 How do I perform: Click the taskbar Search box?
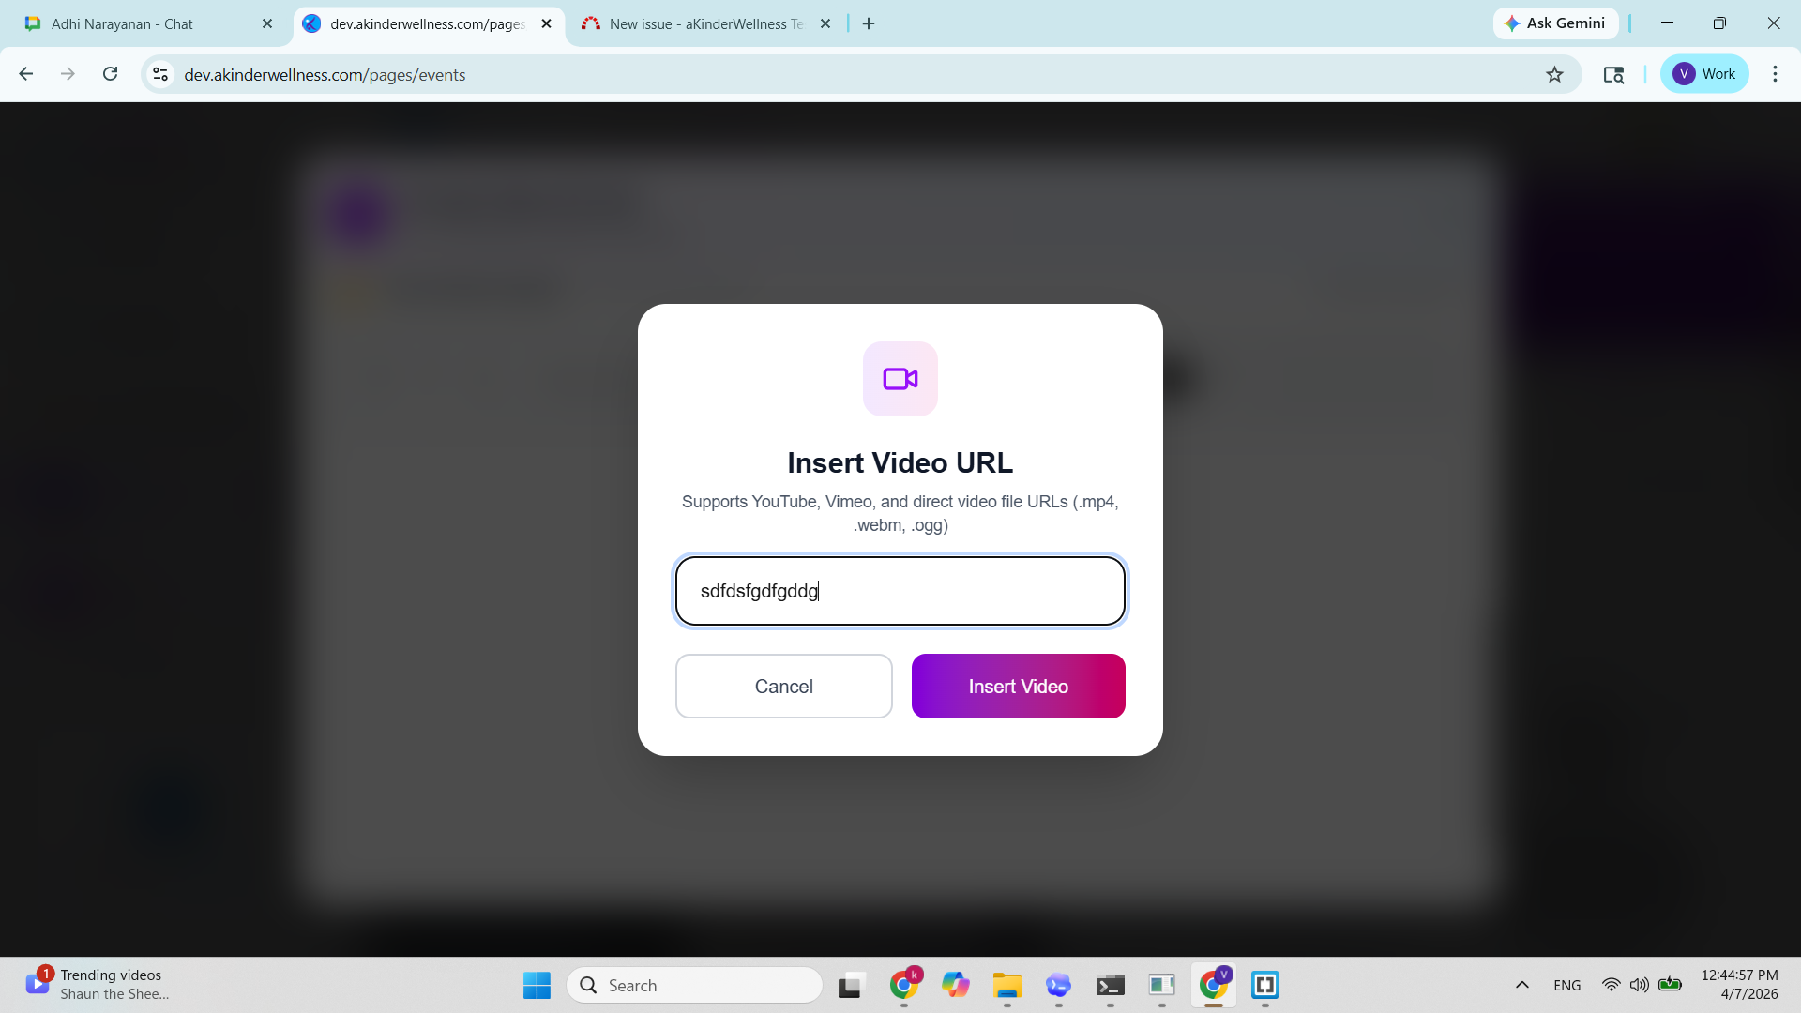pos(694,985)
